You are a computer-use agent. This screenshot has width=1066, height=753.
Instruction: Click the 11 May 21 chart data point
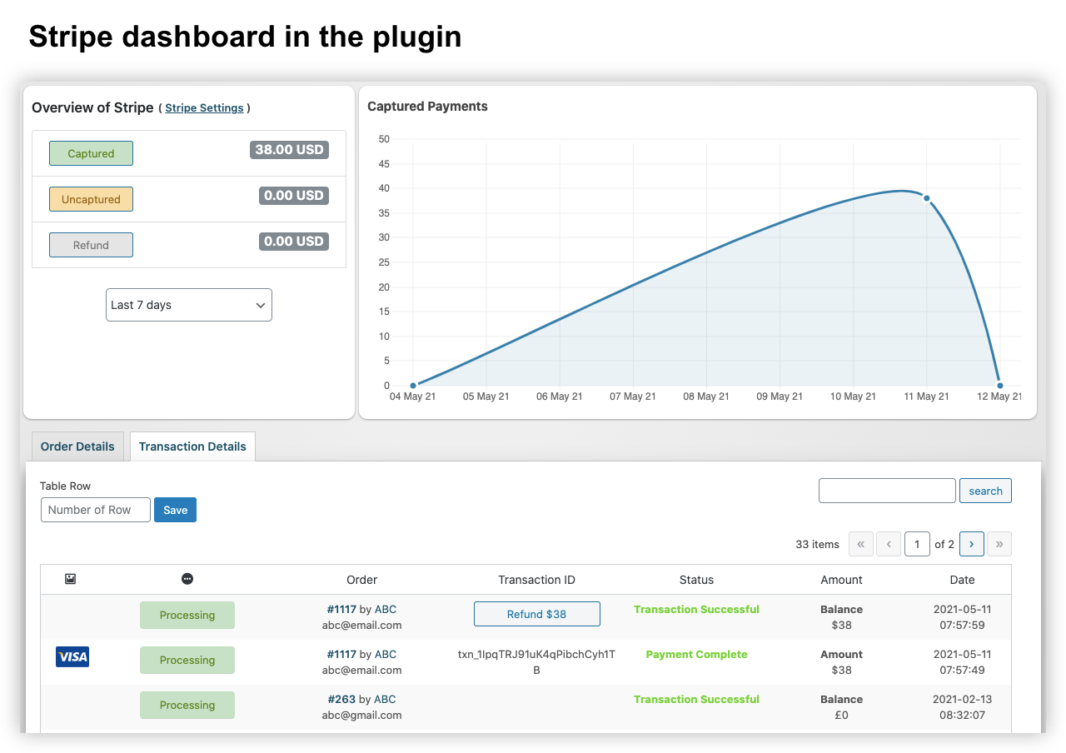point(926,198)
